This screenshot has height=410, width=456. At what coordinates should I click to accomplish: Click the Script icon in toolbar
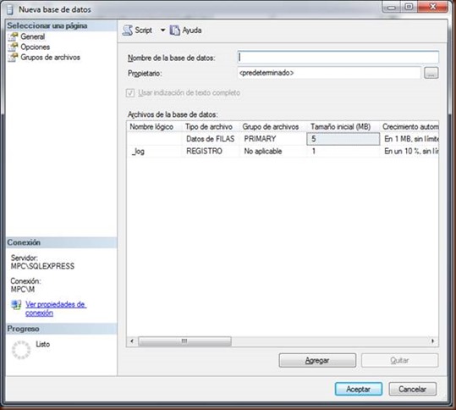coord(128,30)
